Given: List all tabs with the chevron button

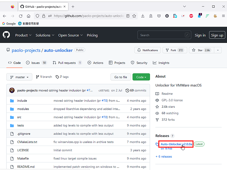Looking at the screenshot, I should coord(184,6).
